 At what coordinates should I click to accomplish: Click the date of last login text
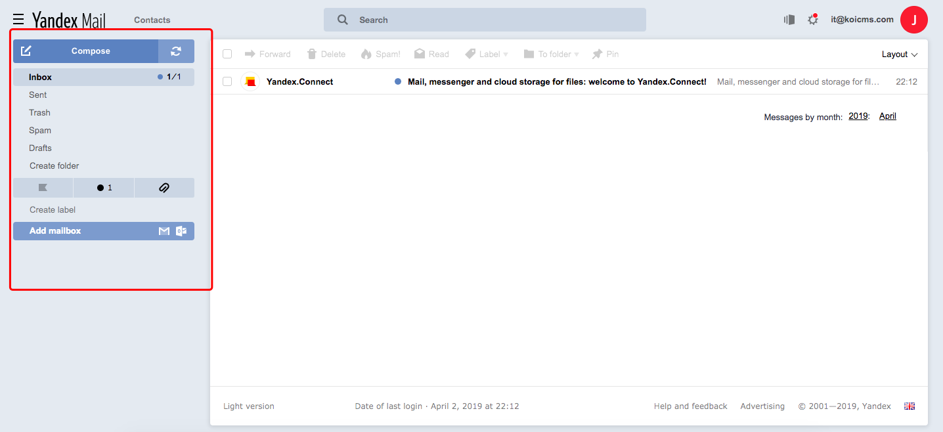click(437, 406)
